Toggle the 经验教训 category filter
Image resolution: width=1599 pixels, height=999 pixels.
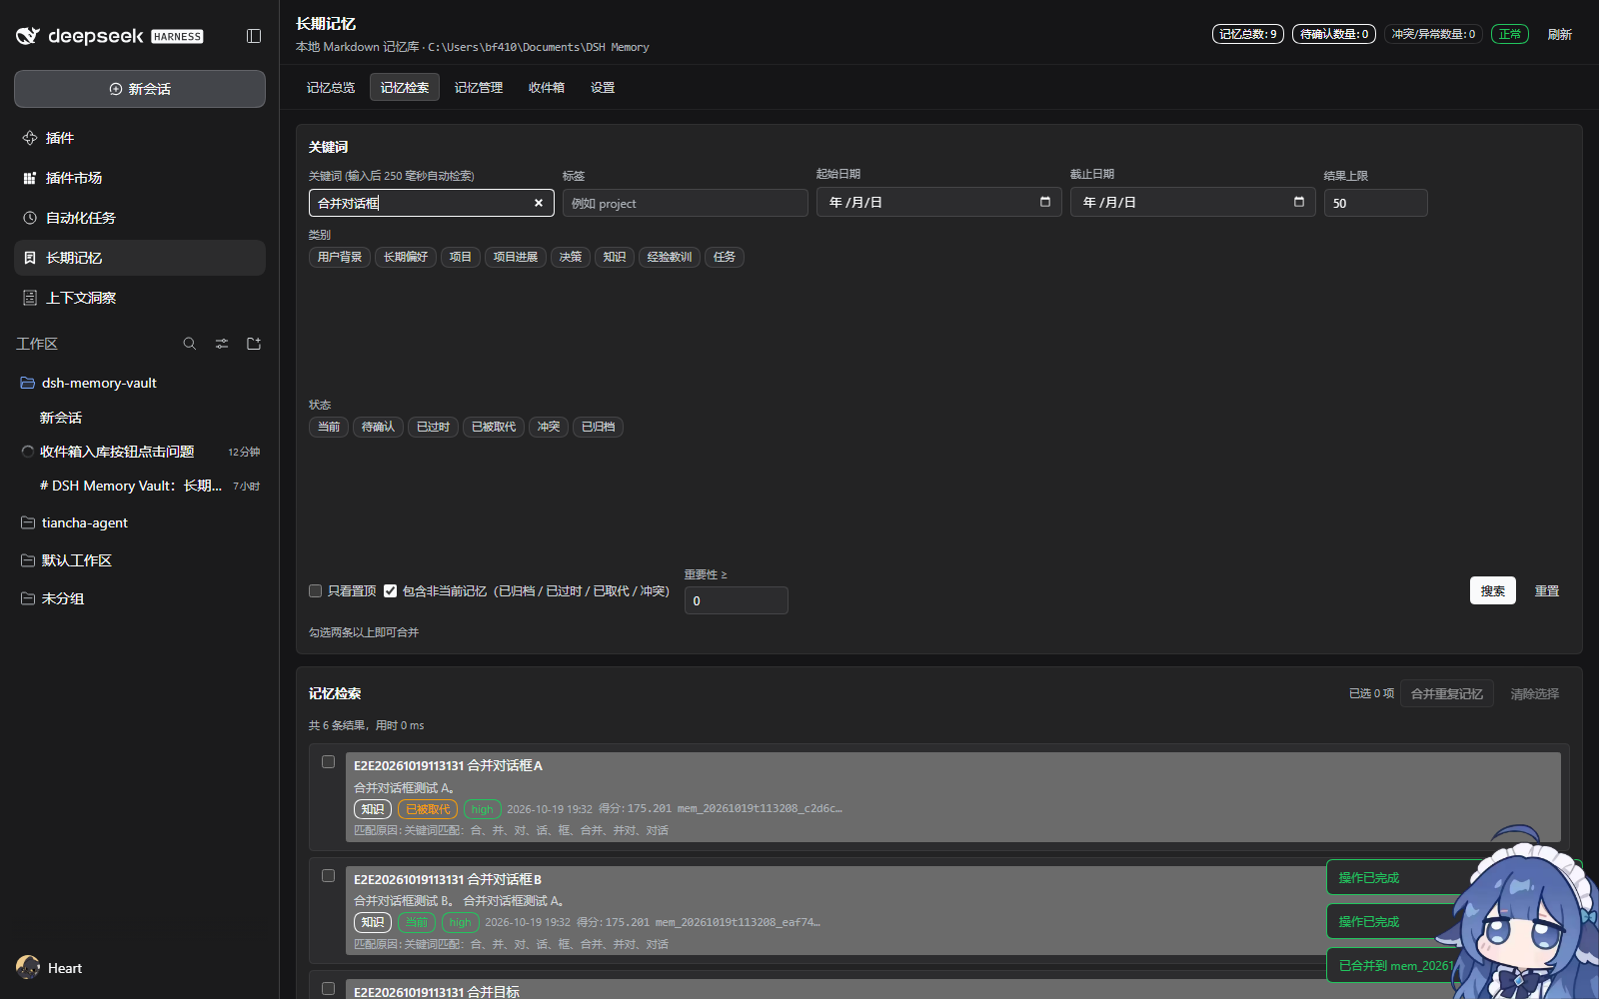click(670, 257)
